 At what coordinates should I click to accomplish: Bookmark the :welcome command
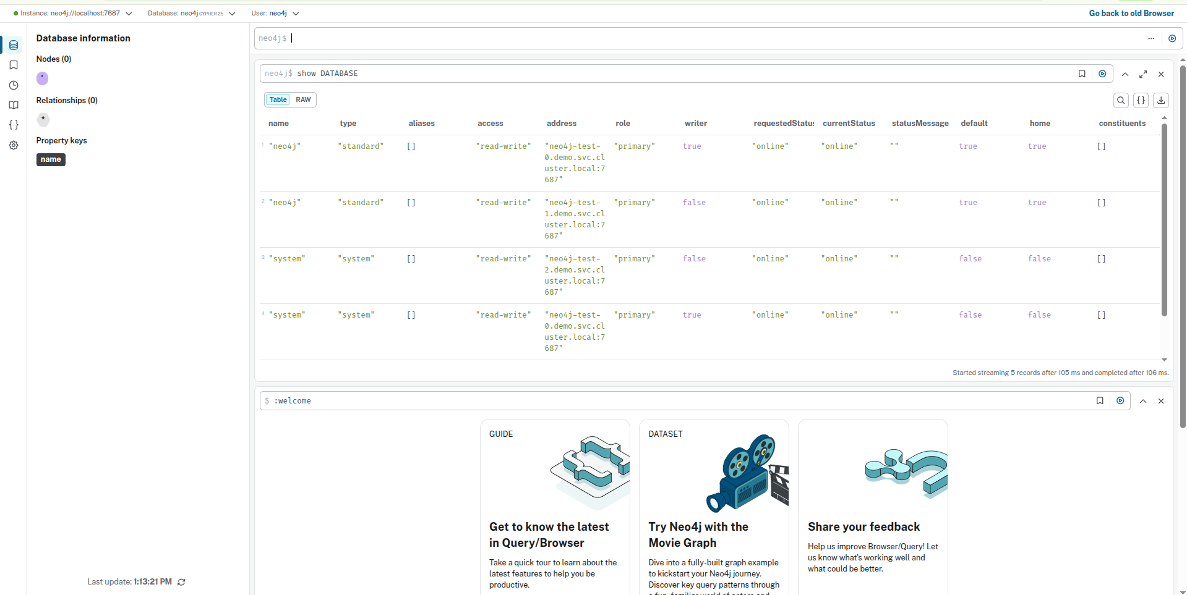1100,400
